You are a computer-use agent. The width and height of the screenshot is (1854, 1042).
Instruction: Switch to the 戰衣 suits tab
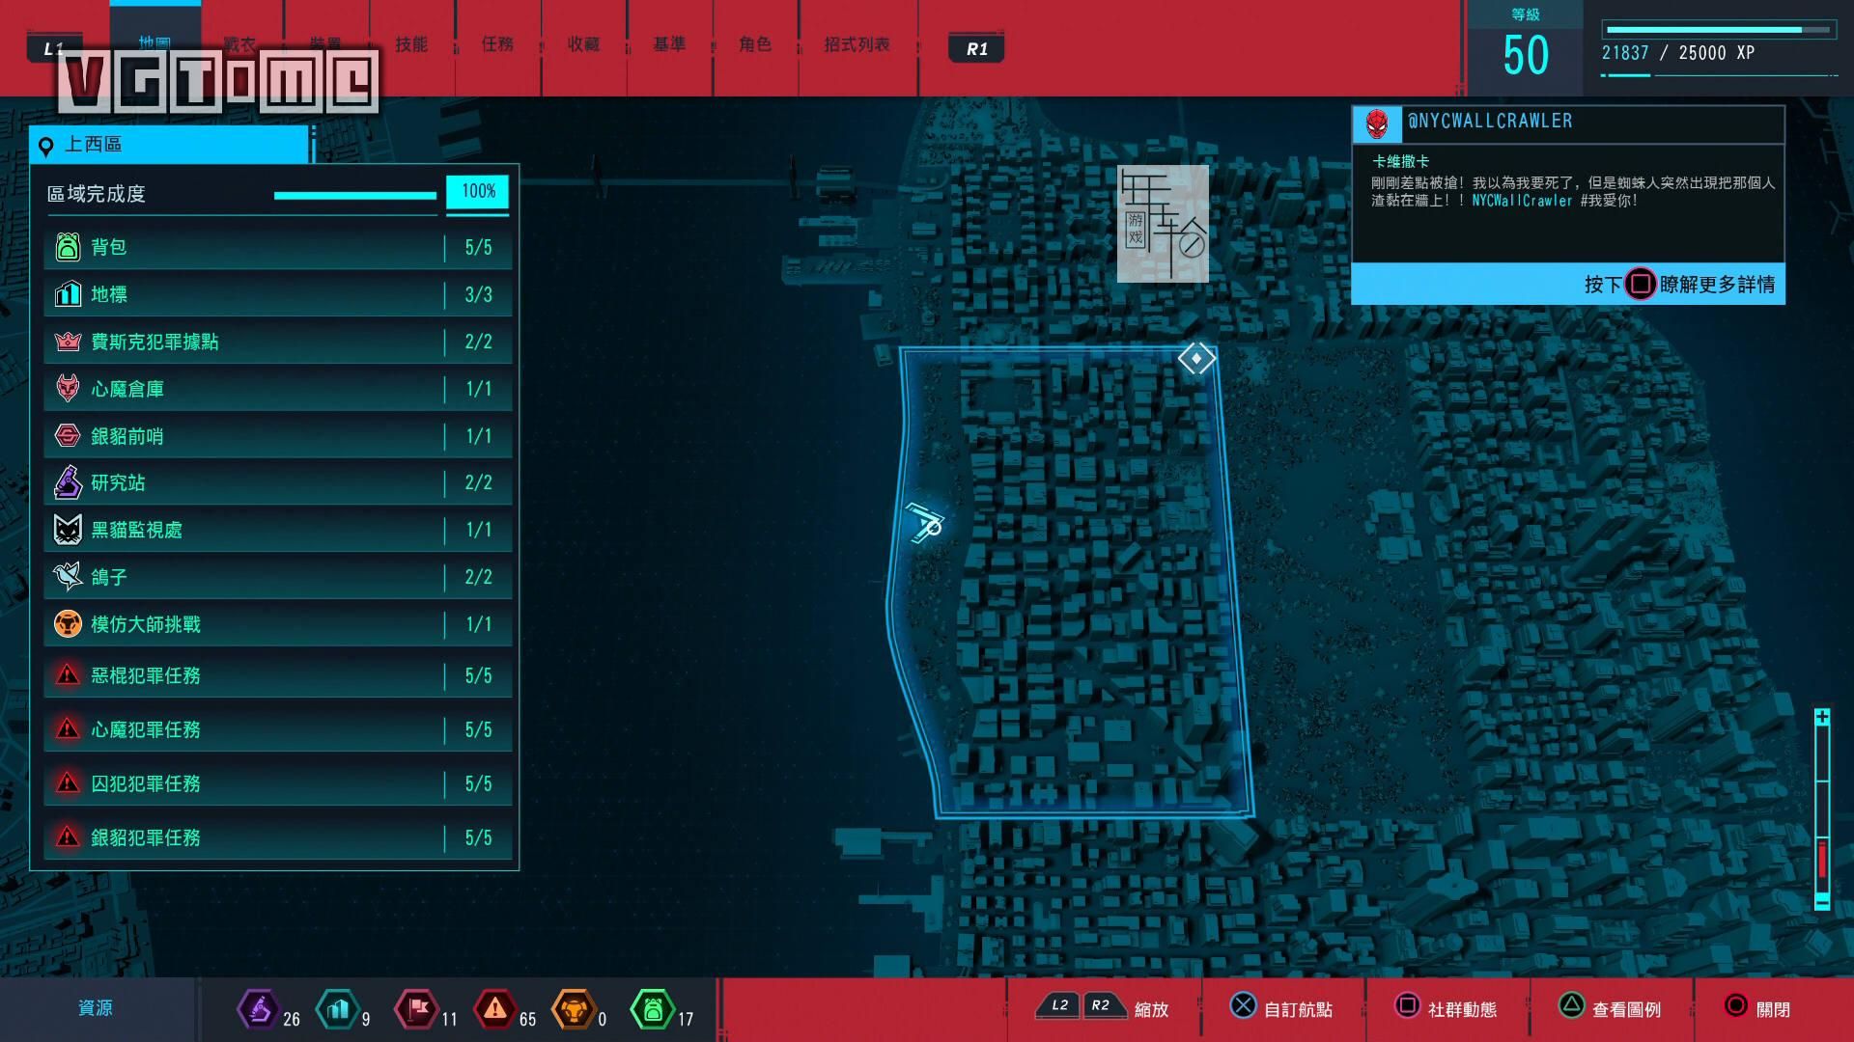point(239,44)
